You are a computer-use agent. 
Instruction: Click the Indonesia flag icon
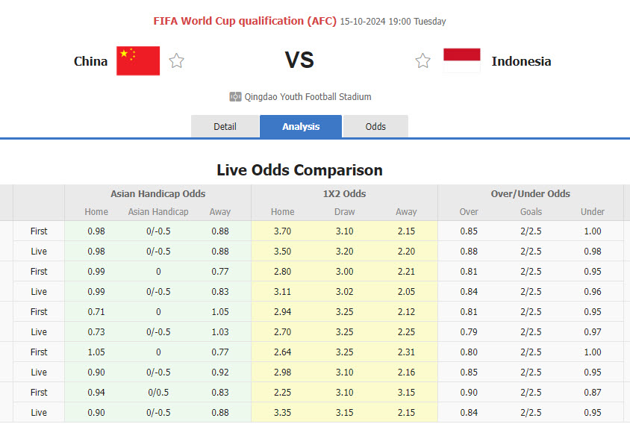coord(461,61)
